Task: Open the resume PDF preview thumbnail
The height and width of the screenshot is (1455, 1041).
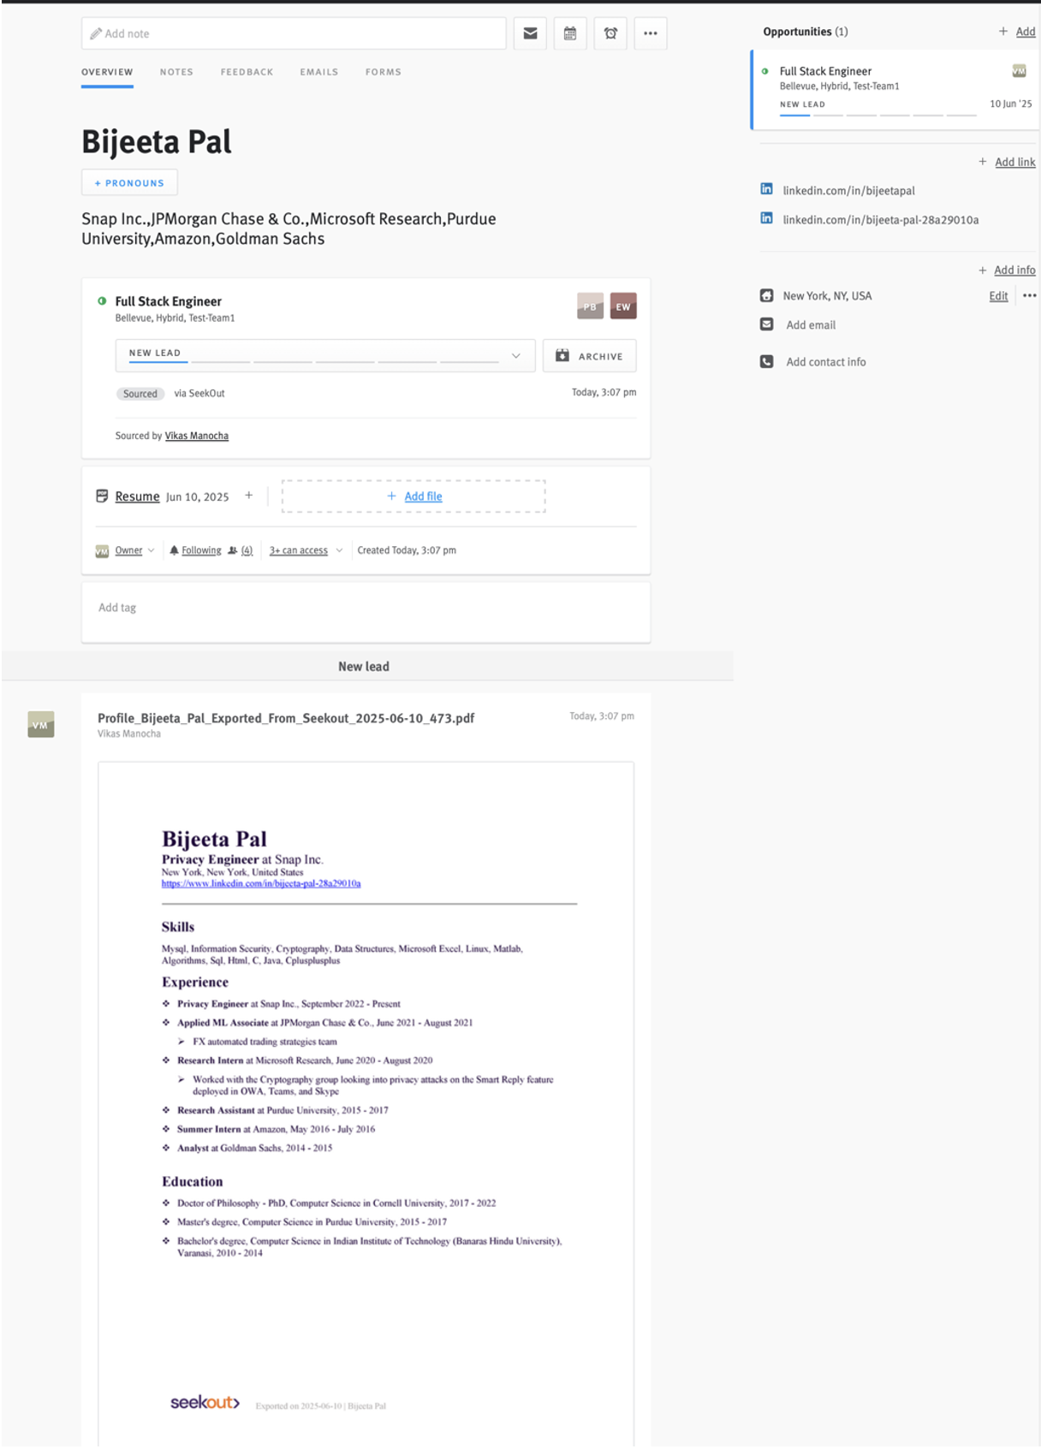Action: point(366,1103)
